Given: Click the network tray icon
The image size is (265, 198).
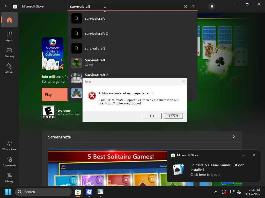Looking at the screenshot, I should click(x=232, y=192).
